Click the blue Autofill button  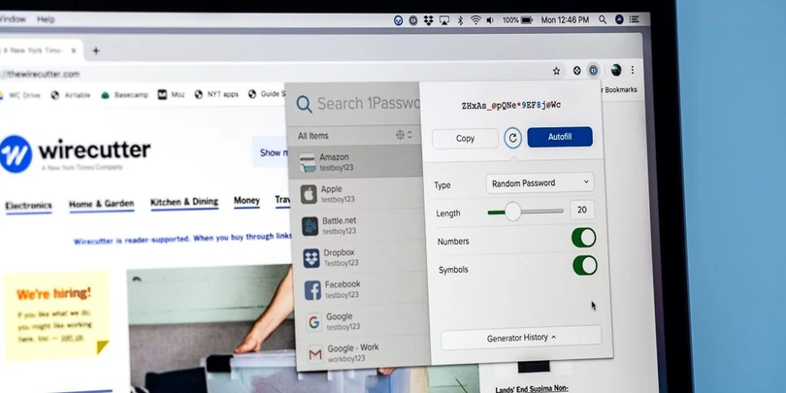pyautogui.click(x=559, y=138)
